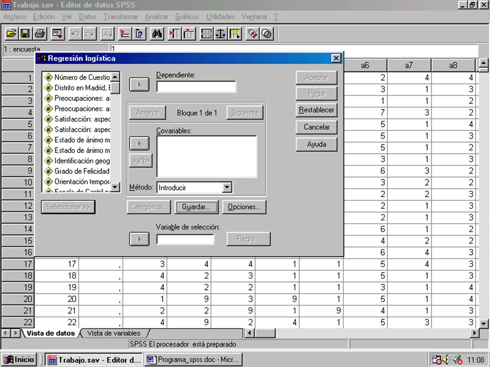Click the Insert Case toolbar icon
490x367 pixels.
pos(175,34)
